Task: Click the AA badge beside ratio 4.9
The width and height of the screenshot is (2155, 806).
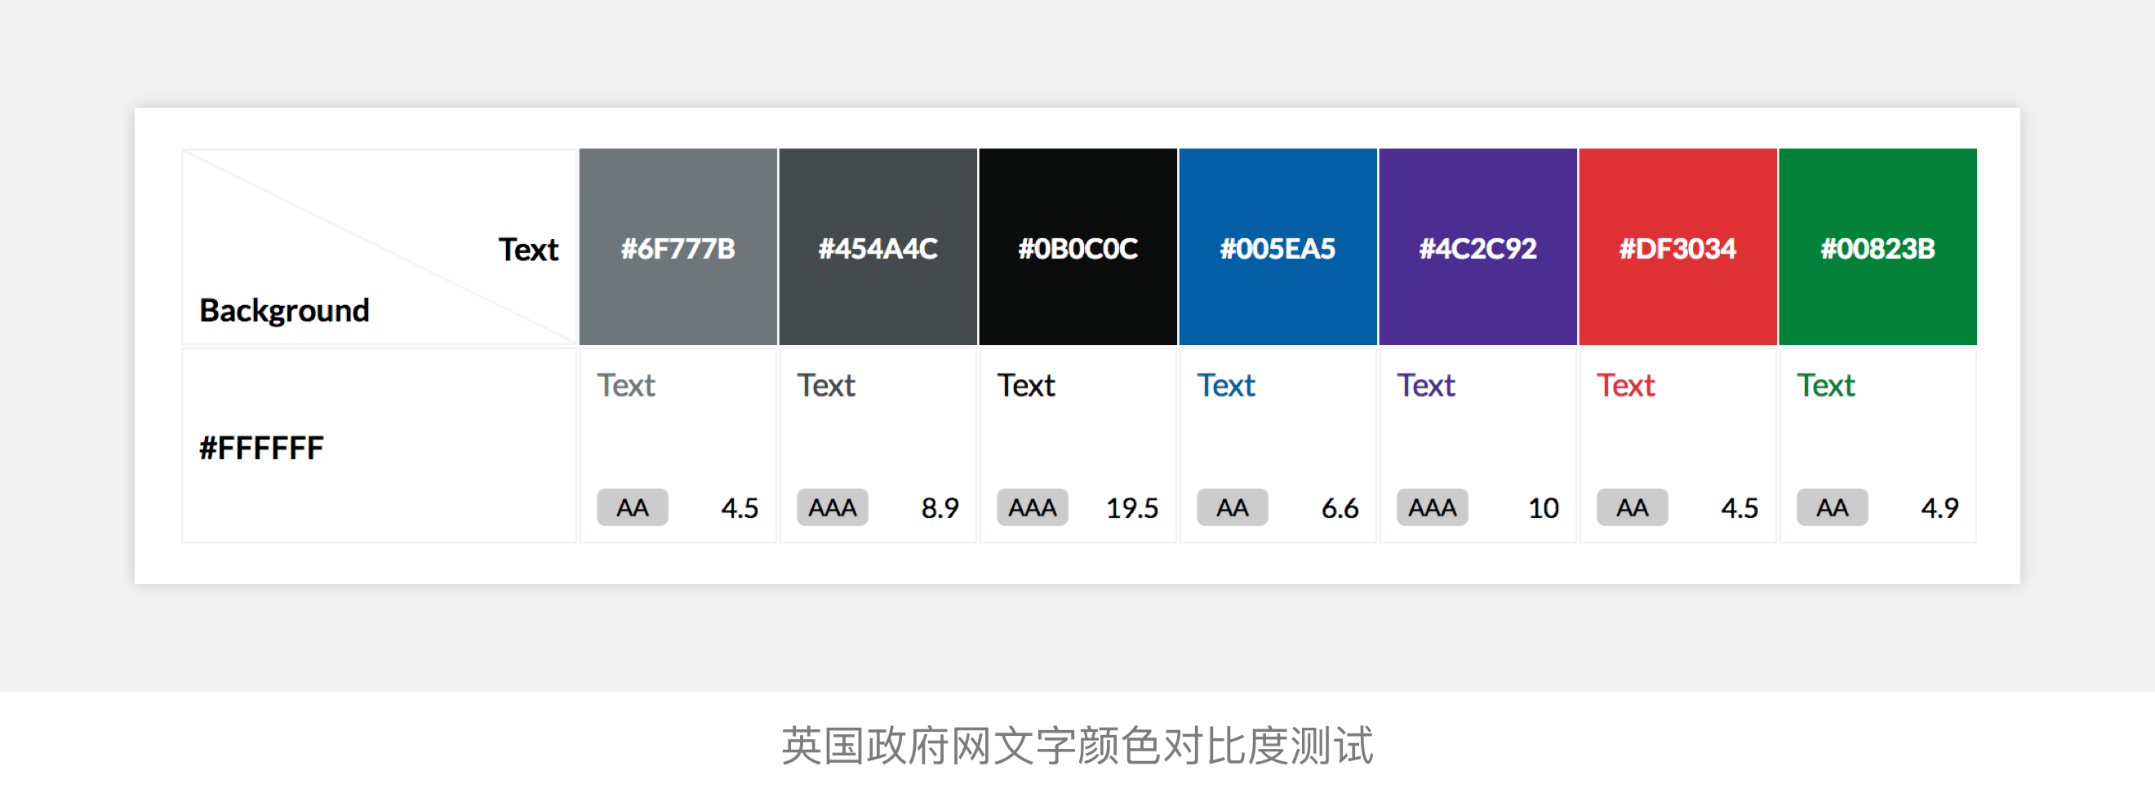Action: (x=1832, y=507)
